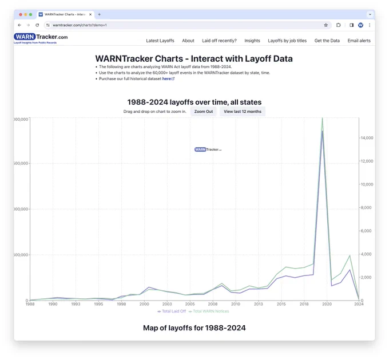Open the browser three-dot menu
Image resolution: width=389 pixels, height=359 pixels.
[x=370, y=25]
